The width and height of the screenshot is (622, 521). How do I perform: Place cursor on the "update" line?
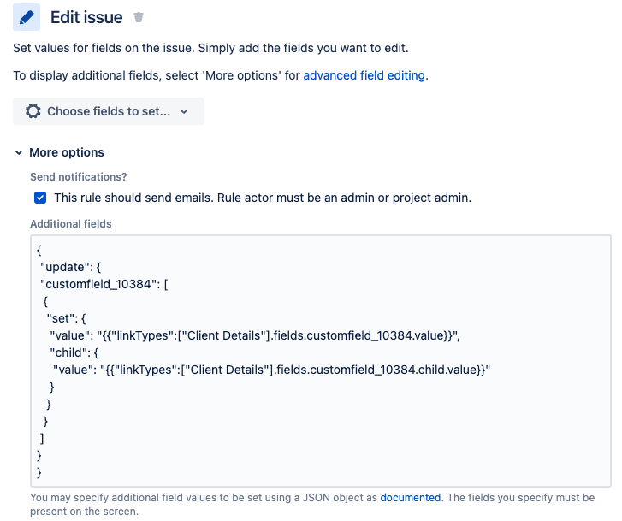coord(71,267)
